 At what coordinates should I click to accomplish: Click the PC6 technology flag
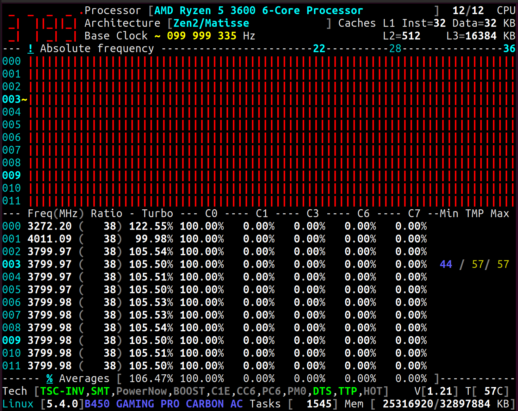pos(271,391)
